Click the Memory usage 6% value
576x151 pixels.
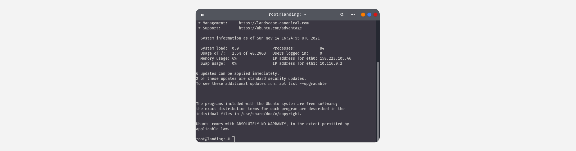(234, 59)
